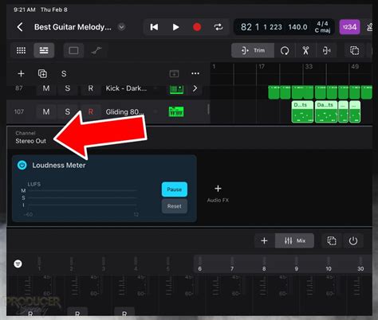This screenshot has width=378, height=320.
Task: Start playback with the play button
Action: coord(175,27)
